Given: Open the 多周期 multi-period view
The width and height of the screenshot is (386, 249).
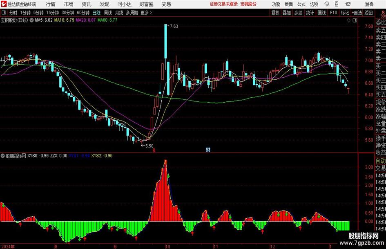Looking at the screenshot, I should 132,13.
